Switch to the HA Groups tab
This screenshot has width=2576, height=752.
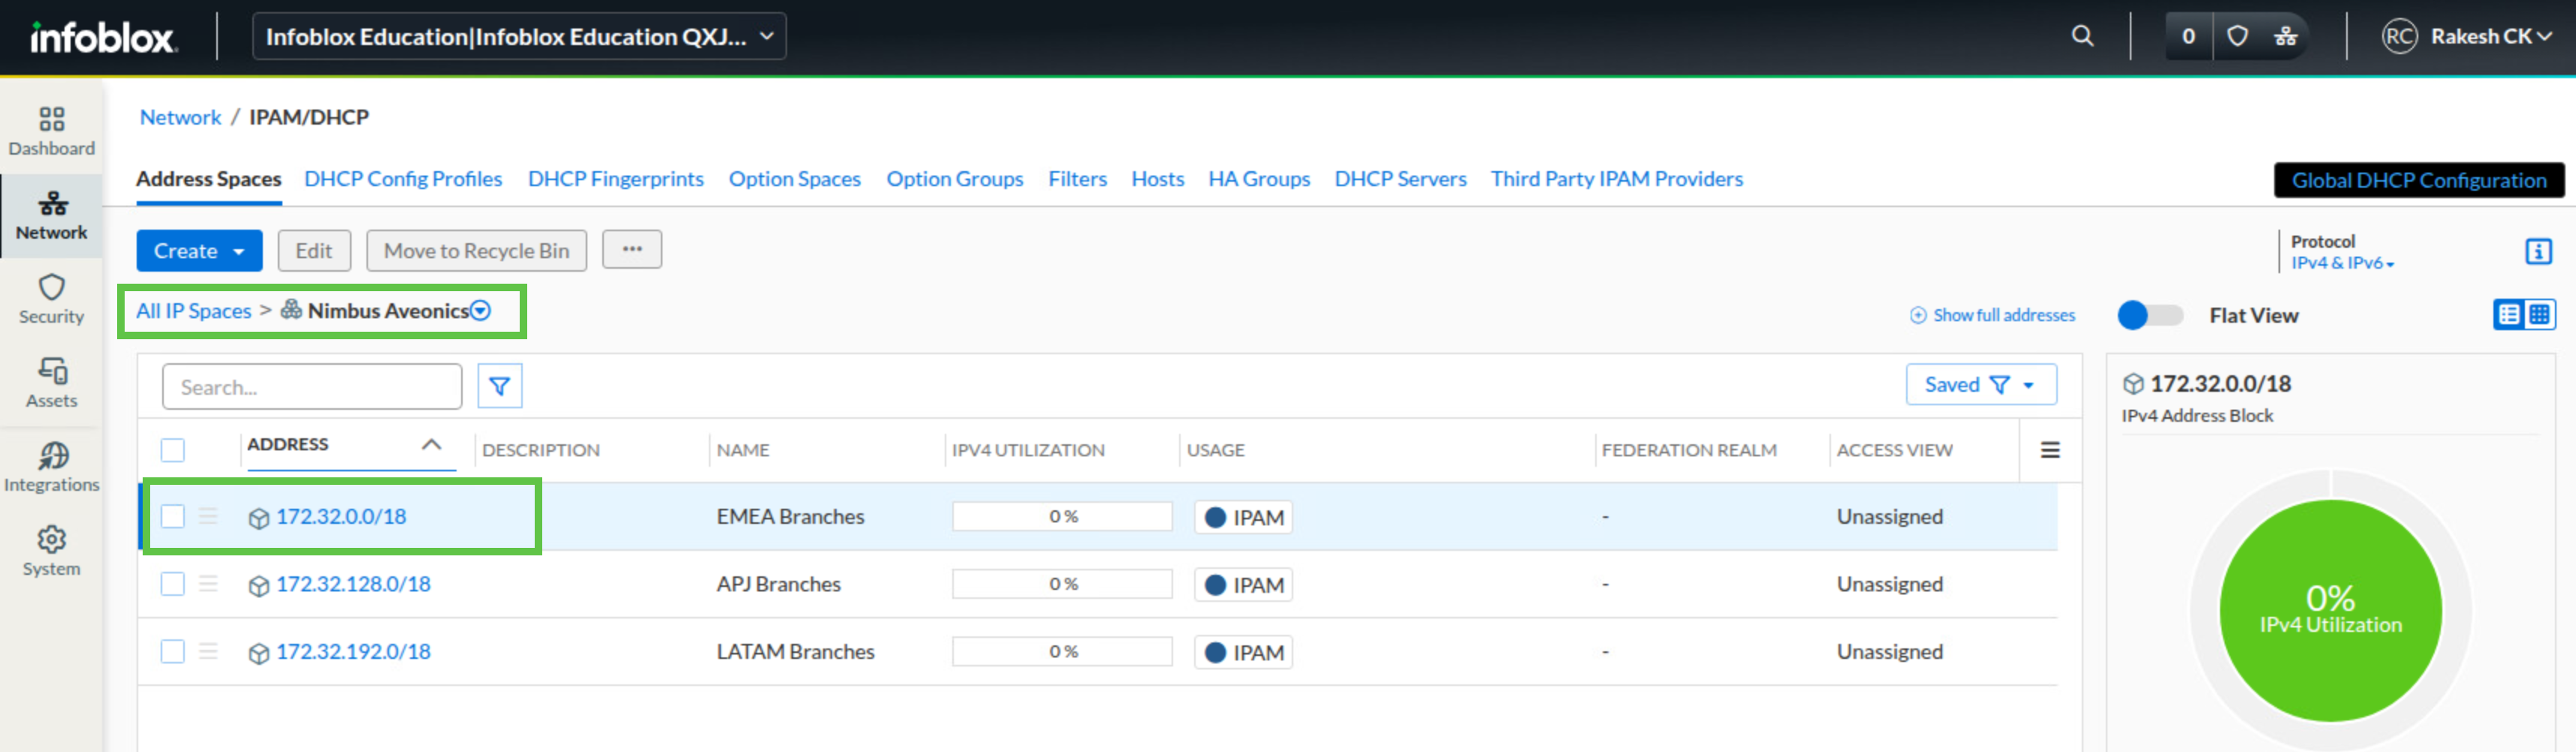click(x=1259, y=179)
